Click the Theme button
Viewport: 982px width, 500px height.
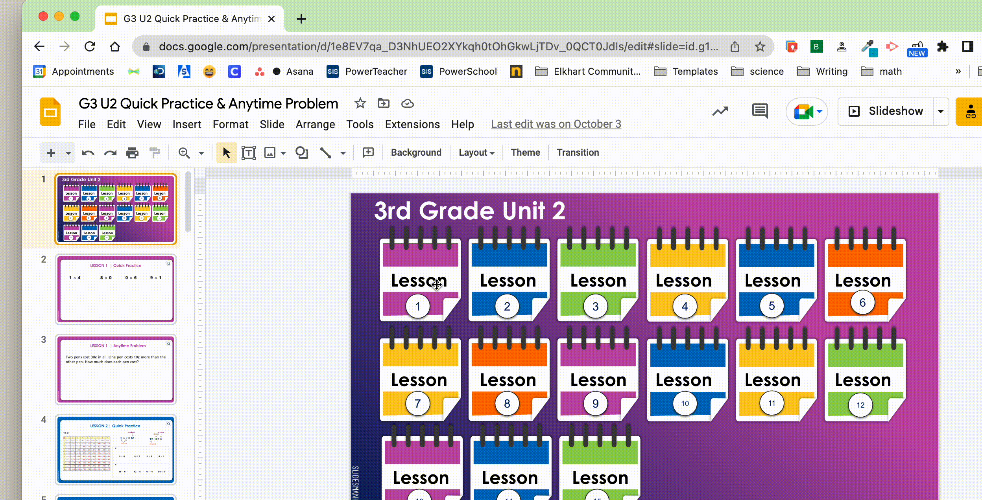[x=526, y=153]
